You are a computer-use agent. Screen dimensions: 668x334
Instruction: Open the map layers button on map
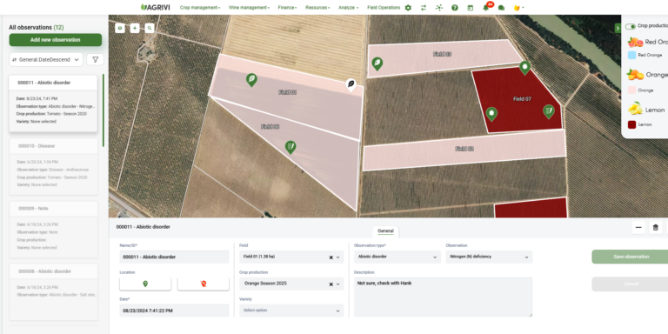tap(120, 28)
